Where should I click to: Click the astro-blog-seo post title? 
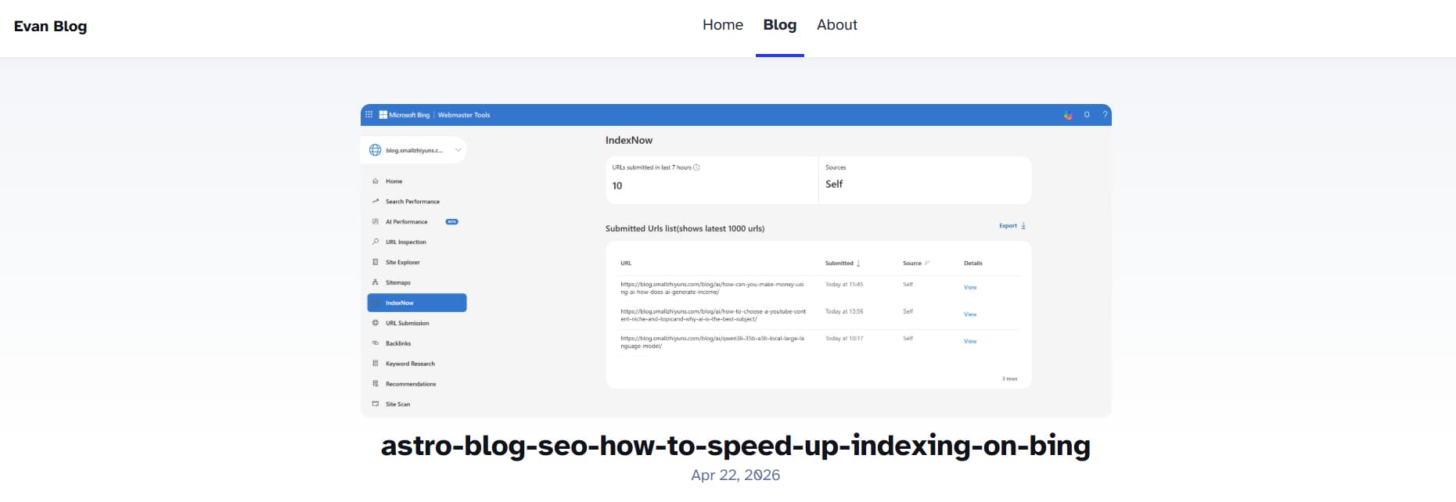pos(735,446)
